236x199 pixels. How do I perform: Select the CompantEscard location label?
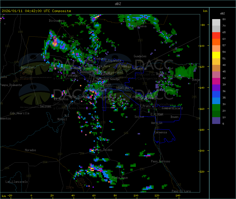[x=172, y=108]
